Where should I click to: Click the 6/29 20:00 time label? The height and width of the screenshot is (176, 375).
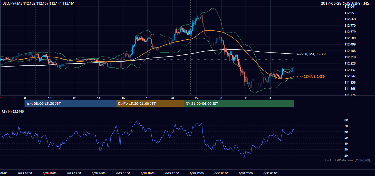tap(172, 173)
